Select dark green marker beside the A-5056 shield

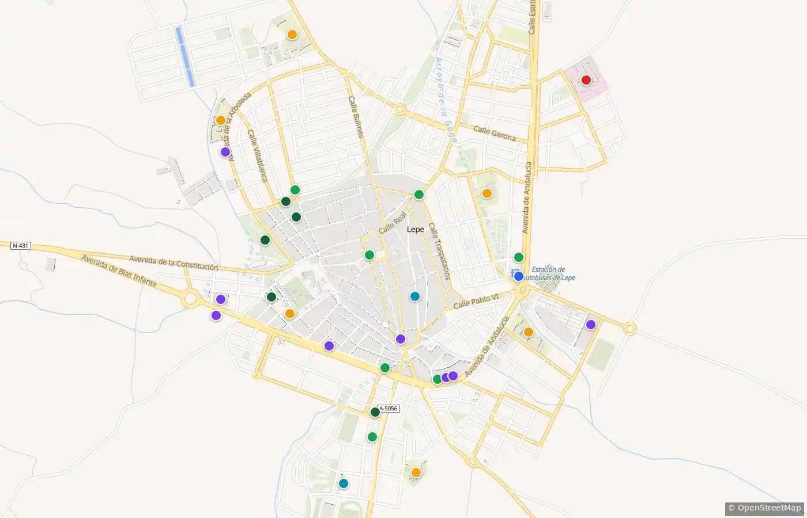coord(375,412)
